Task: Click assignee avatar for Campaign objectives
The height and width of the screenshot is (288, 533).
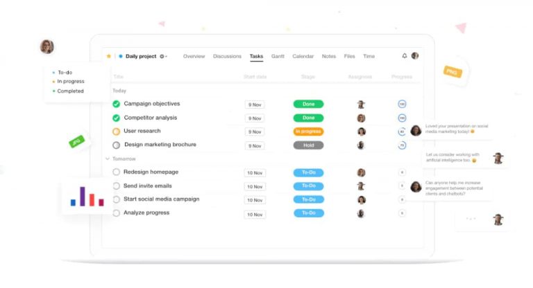Action: click(x=361, y=104)
